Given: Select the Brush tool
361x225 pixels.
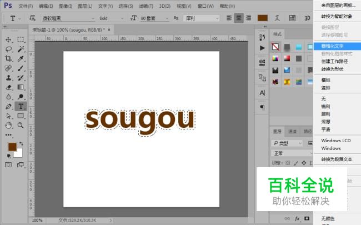Looking at the screenshot, I should [x=21, y=68].
